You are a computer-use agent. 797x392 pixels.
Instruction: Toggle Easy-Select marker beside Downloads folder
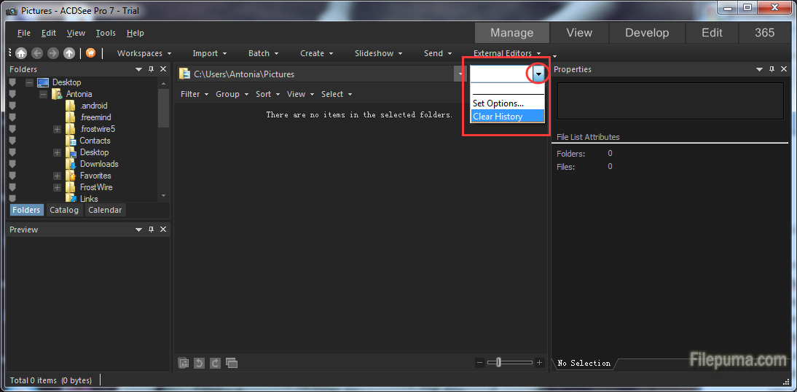[x=12, y=164]
